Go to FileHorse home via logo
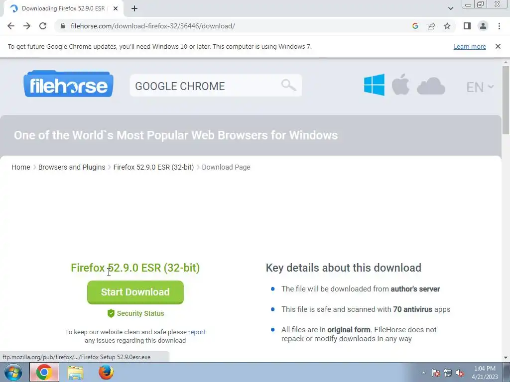The height and width of the screenshot is (382, 510). click(x=68, y=84)
